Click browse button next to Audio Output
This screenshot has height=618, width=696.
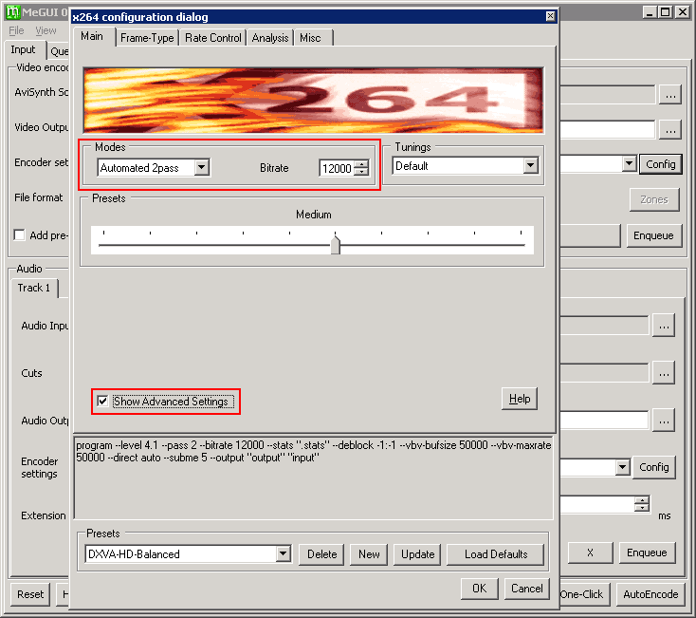coord(664,421)
